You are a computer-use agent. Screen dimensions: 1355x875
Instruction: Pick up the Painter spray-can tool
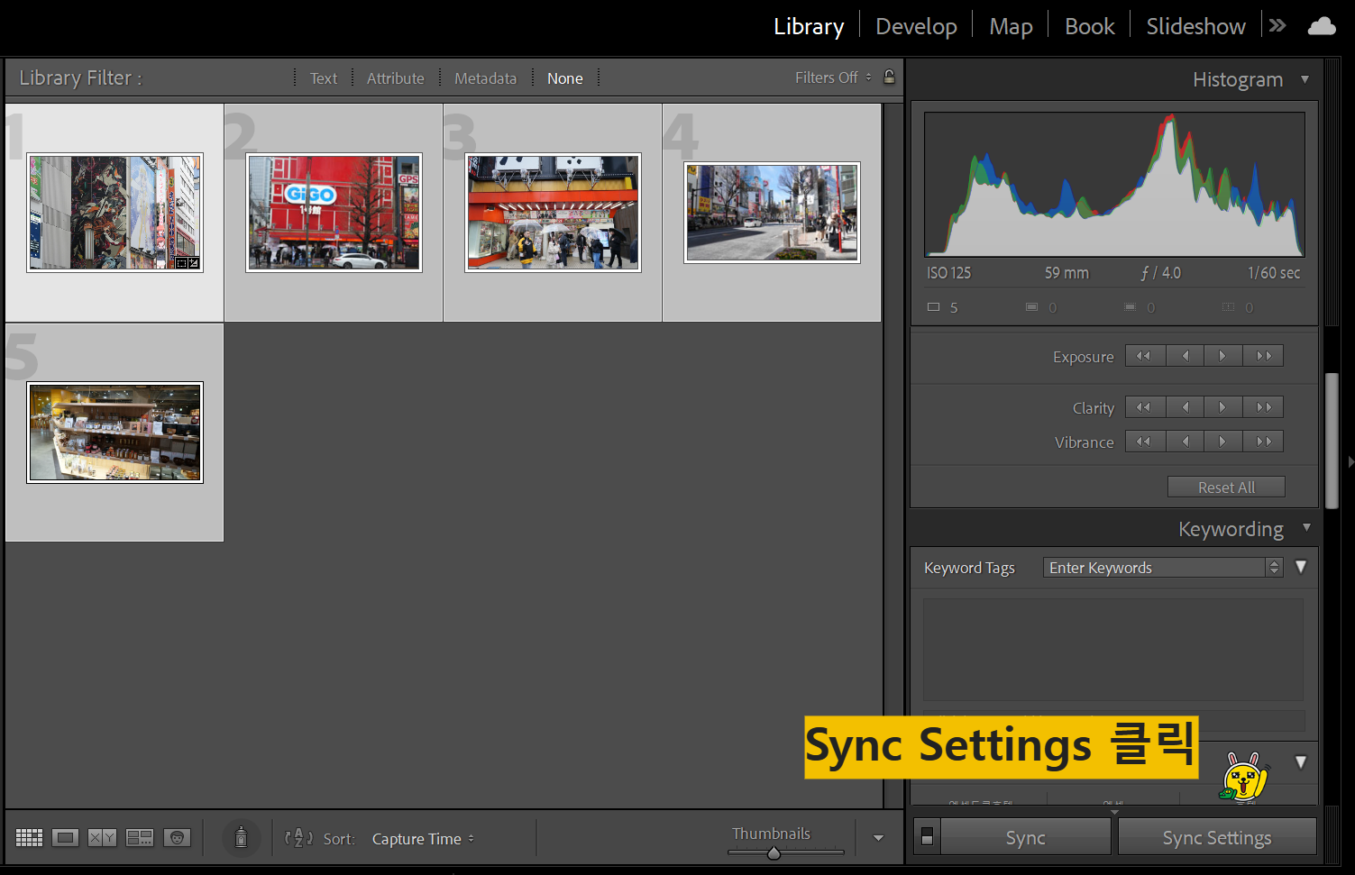pos(241,837)
